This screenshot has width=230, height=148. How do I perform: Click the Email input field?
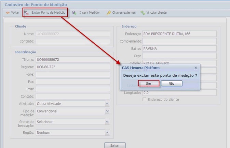[x=72, y=89]
